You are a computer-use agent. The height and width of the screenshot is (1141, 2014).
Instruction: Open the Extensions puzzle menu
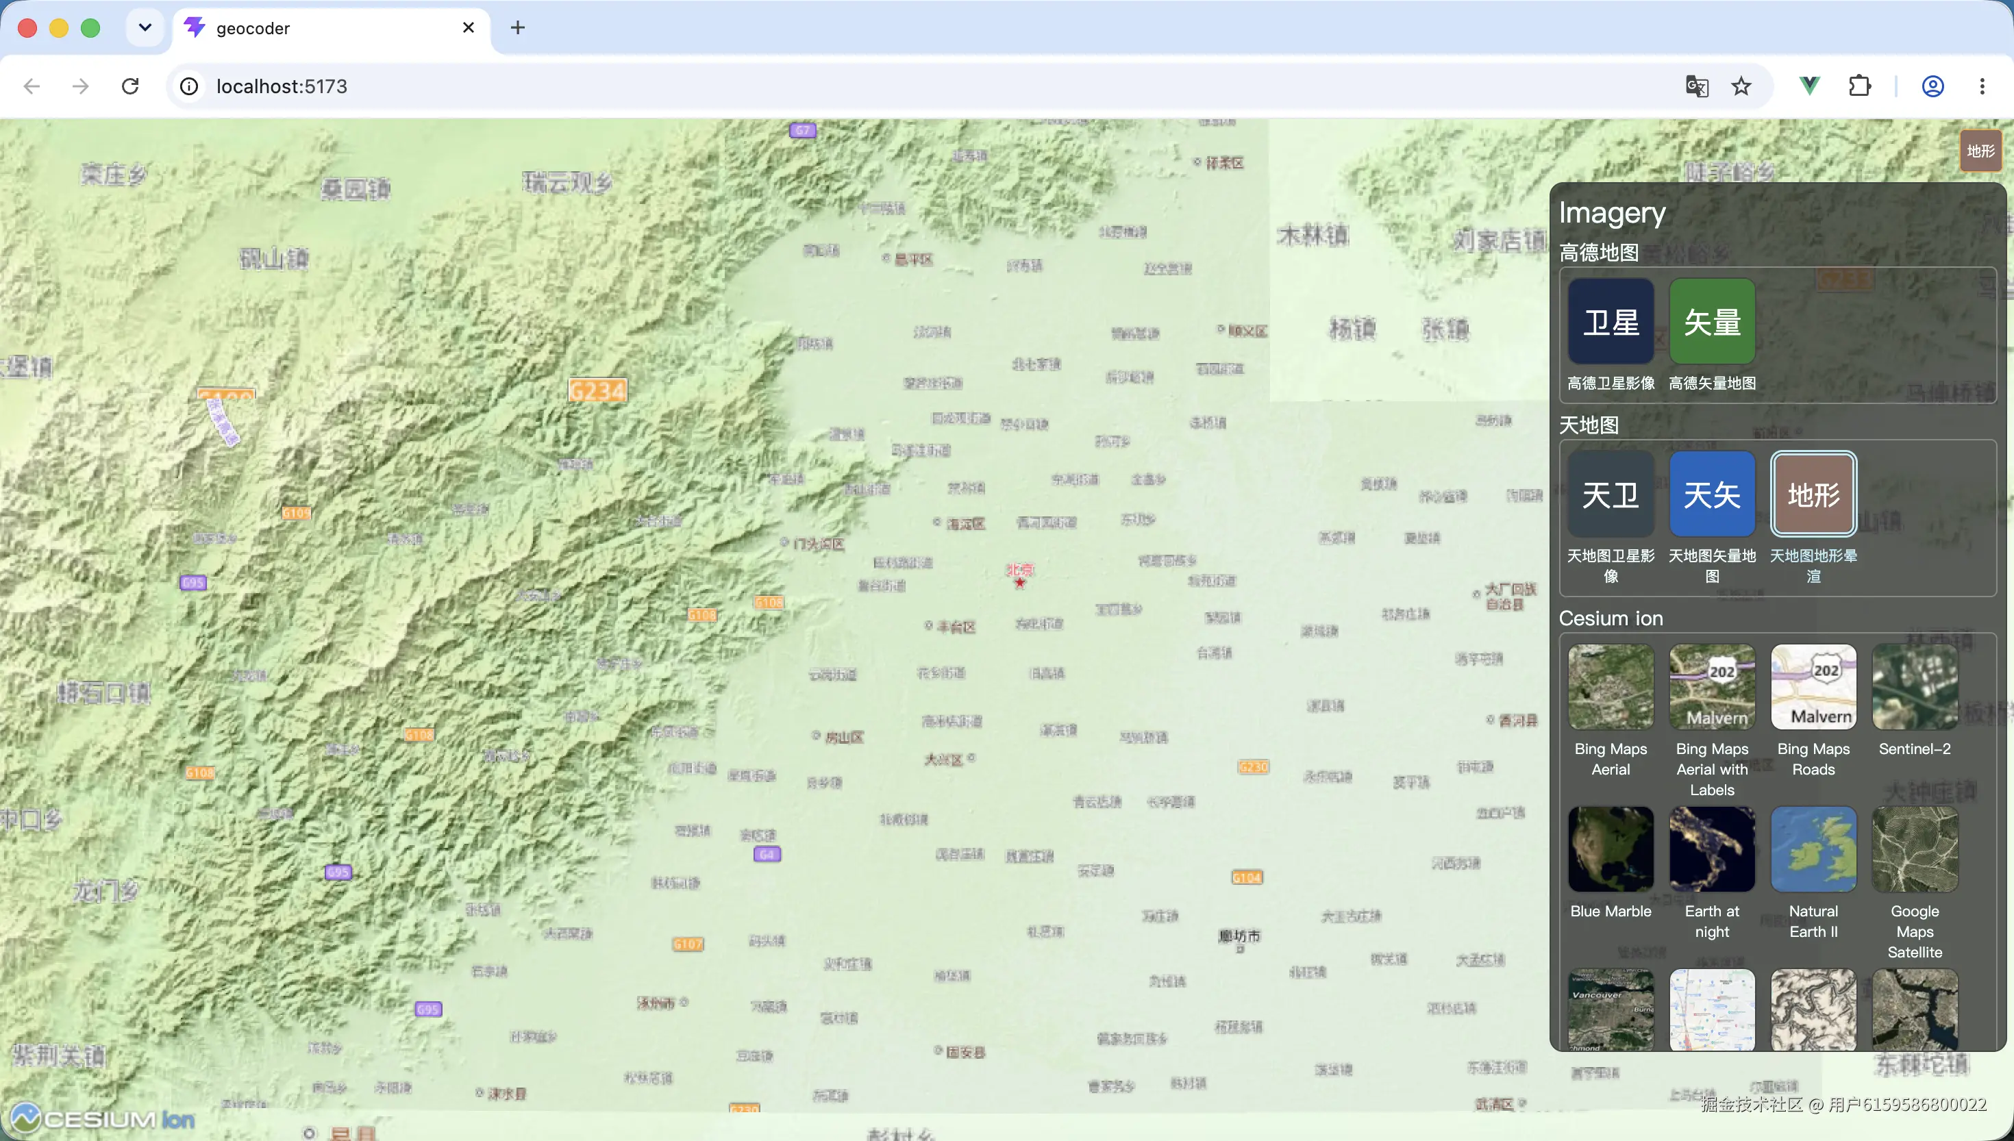pos(1860,86)
